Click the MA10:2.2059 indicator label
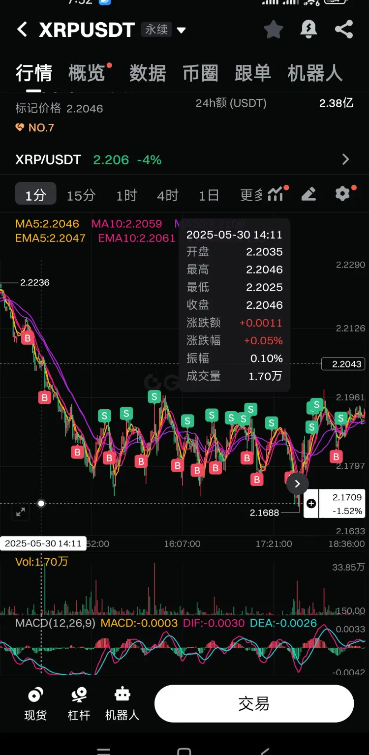Image resolution: width=369 pixels, height=755 pixels. [127, 224]
